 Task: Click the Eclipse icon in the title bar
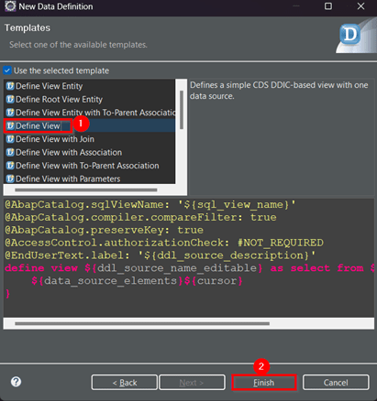tap(10, 6)
